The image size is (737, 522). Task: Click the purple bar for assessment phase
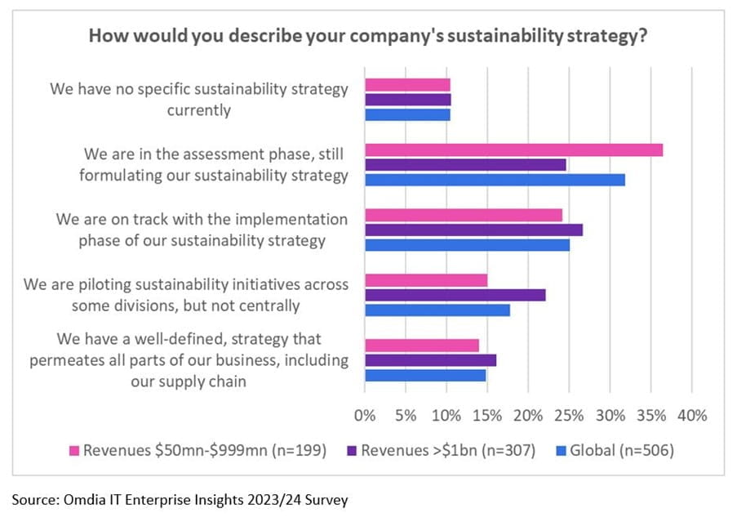coord(465,165)
